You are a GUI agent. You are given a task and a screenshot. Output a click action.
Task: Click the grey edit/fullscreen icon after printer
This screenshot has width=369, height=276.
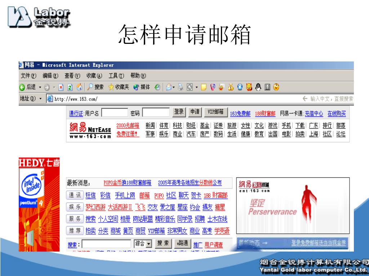(x=190, y=87)
